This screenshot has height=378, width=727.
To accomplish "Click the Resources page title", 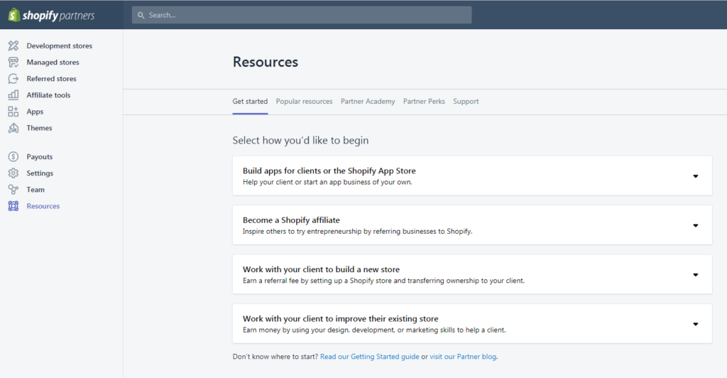I will (x=266, y=62).
